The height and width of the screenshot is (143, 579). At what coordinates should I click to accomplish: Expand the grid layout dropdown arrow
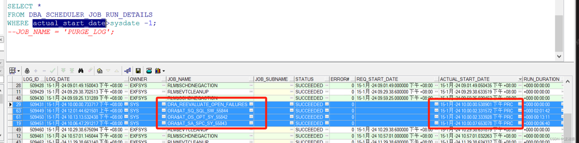[19, 71]
